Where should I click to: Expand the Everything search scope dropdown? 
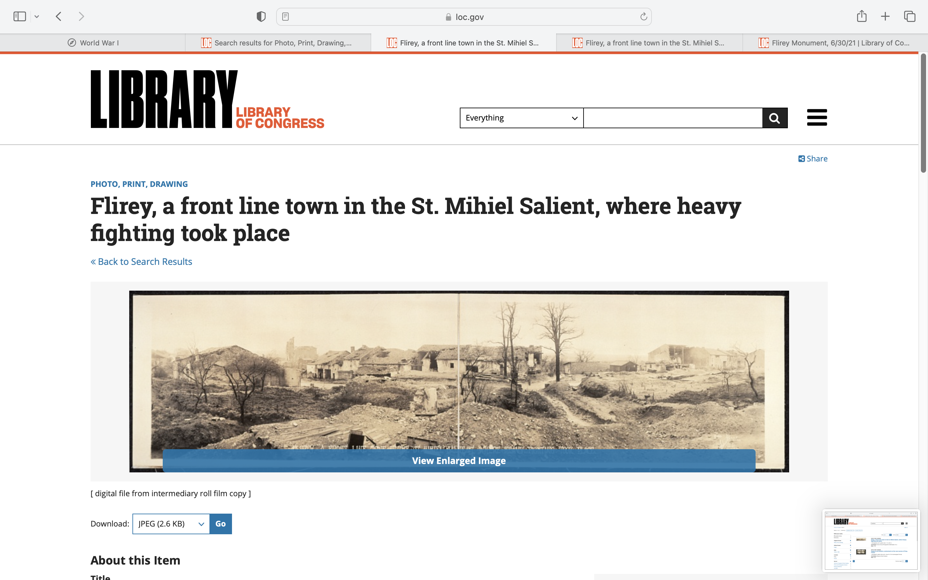click(x=521, y=118)
